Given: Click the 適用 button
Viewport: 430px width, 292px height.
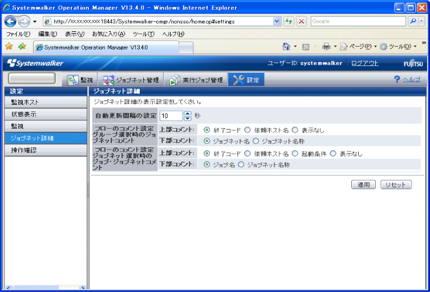Looking at the screenshot, I should 363,185.
